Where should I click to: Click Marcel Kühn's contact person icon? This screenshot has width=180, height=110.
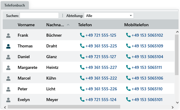coord(8,78)
